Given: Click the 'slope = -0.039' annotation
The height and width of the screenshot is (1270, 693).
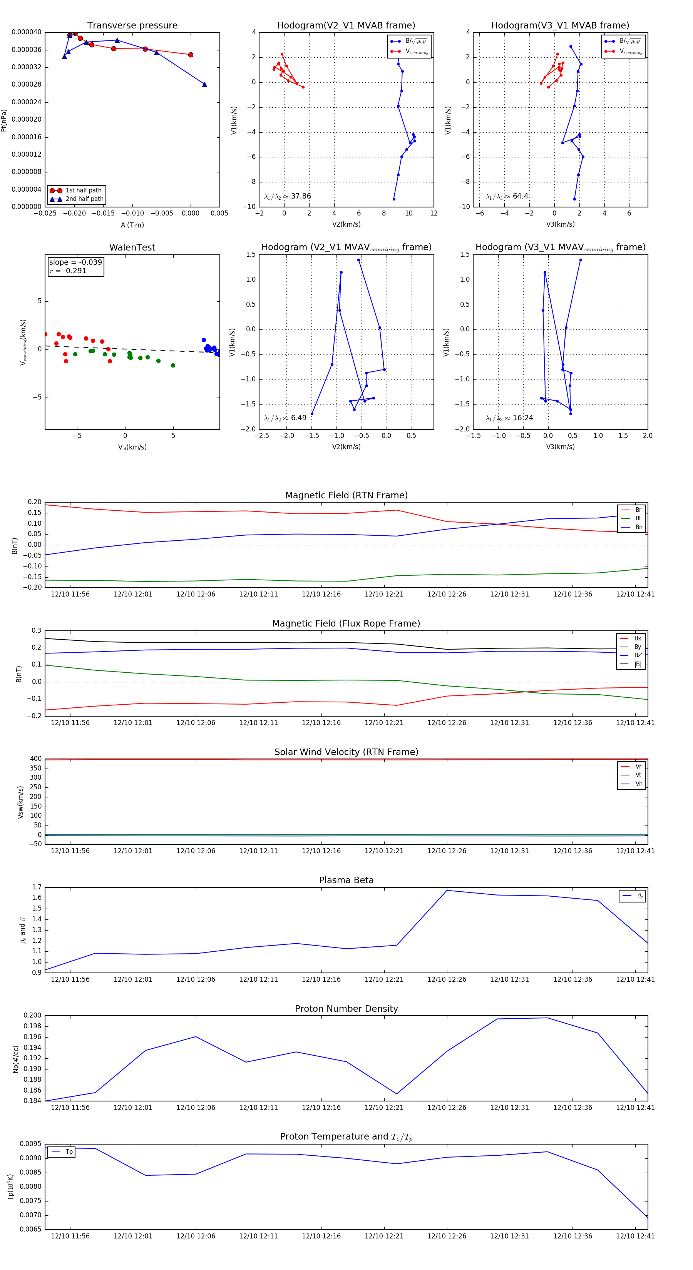Looking at the screenshot, I should [75, 262].
